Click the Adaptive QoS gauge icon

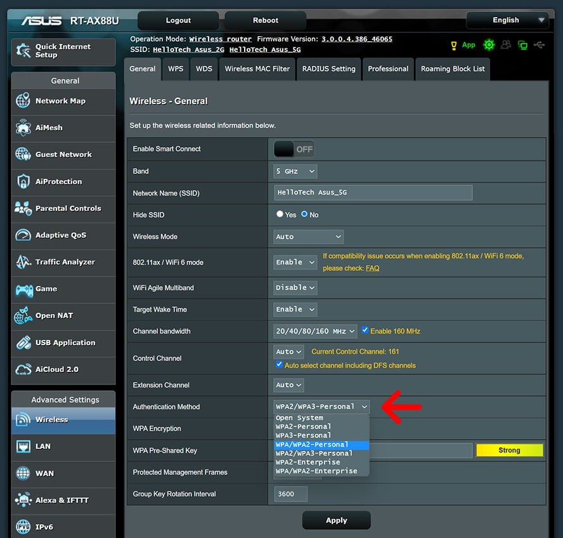pyautogui.click(x=23, y=235)
